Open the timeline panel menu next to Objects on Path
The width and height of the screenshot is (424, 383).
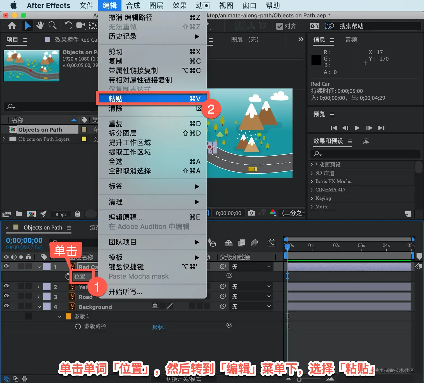69,228
